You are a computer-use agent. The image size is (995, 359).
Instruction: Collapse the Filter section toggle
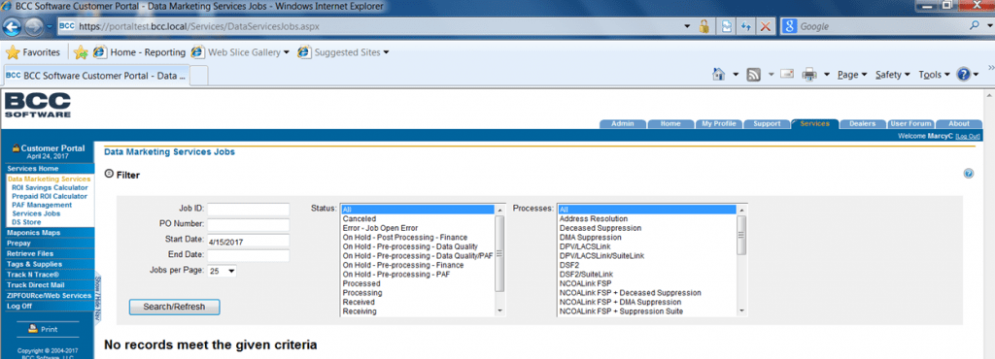coord(108,174)
